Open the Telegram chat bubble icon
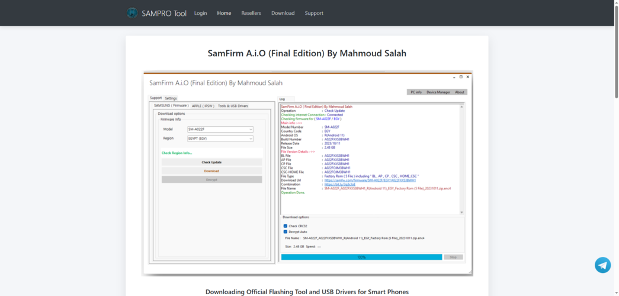 click(x=602, y=265)
